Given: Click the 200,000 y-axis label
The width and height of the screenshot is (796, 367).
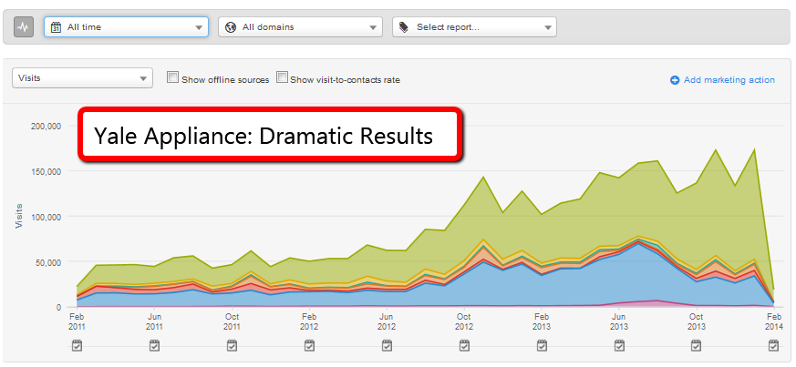Looking at the screenshot, I should 47,126.
